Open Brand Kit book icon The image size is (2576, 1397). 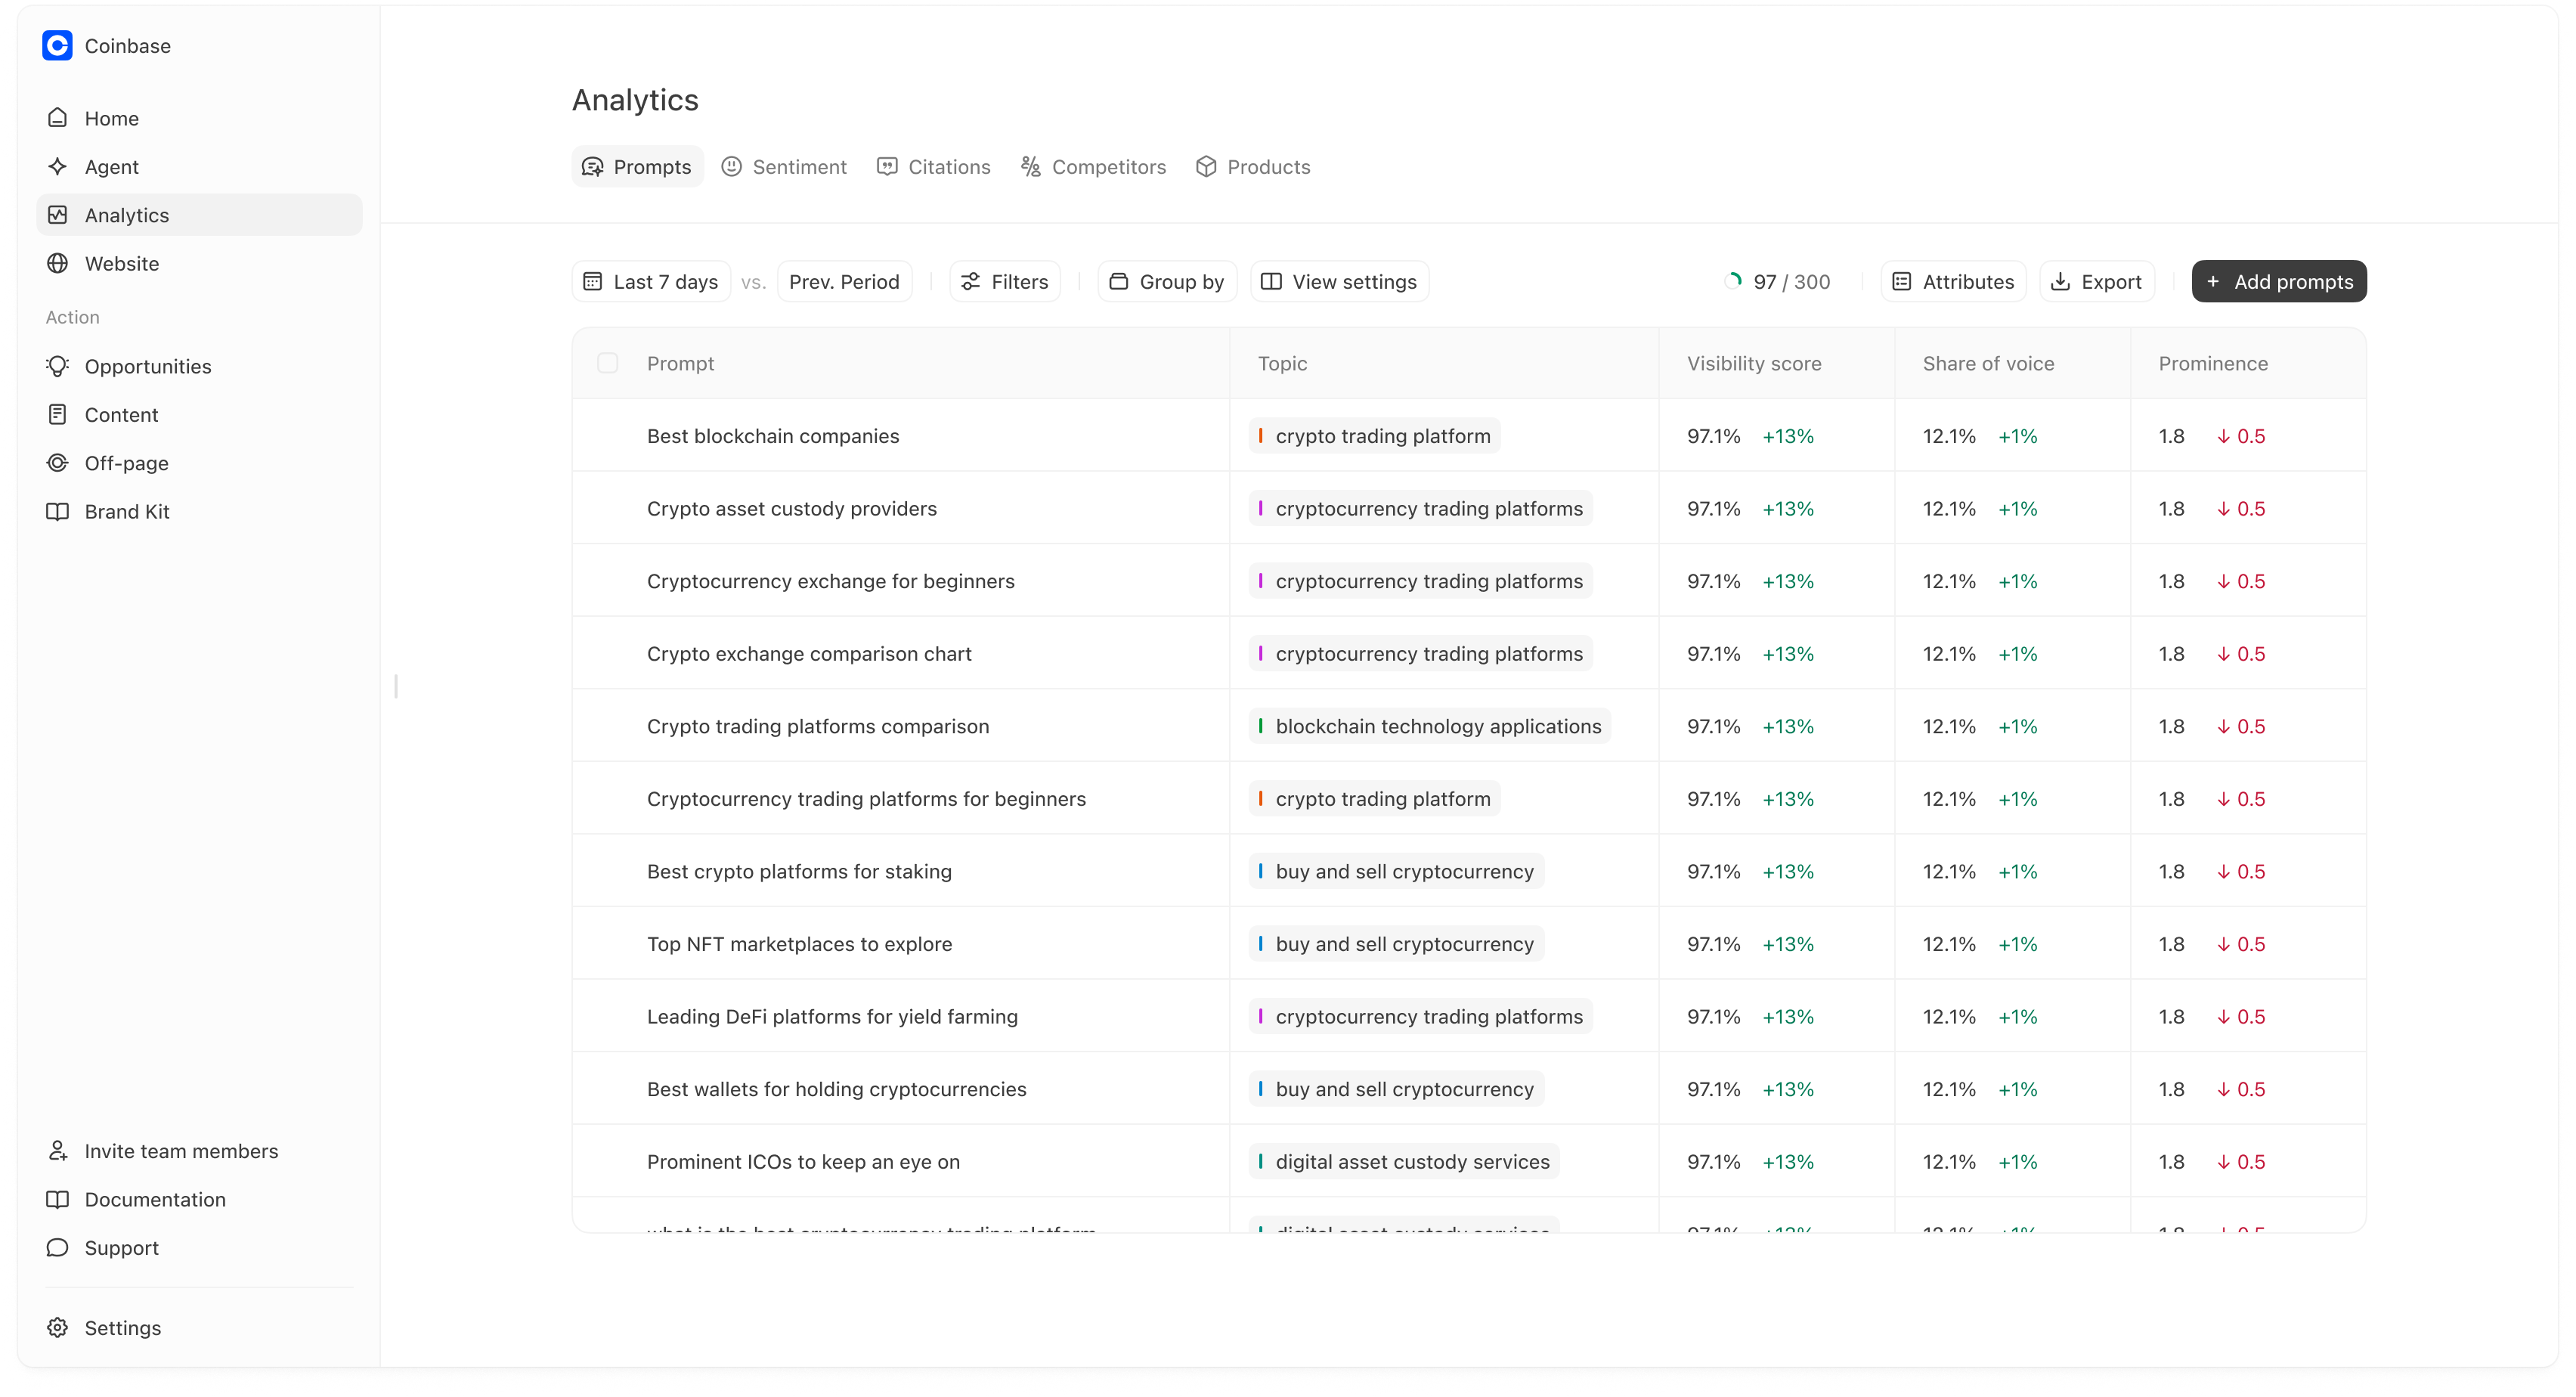pos(58,512)
